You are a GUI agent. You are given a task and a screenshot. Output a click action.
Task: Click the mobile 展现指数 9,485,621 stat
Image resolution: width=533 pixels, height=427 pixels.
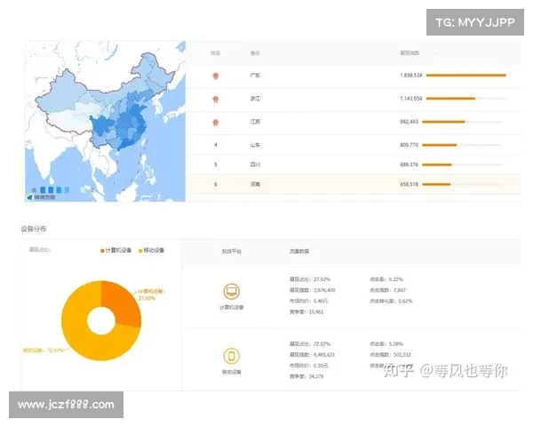312,355
